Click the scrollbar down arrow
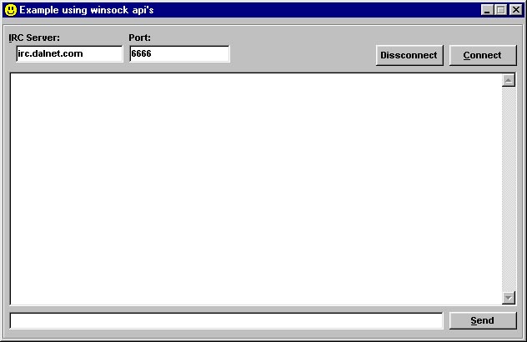527x342 pixels. 509,298
